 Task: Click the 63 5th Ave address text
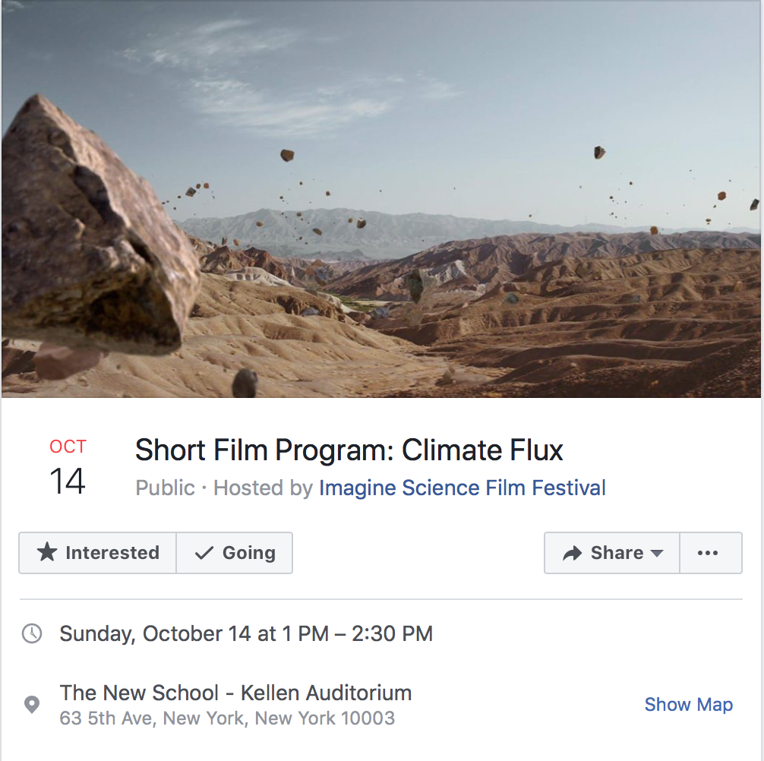(x=227, y=718)
